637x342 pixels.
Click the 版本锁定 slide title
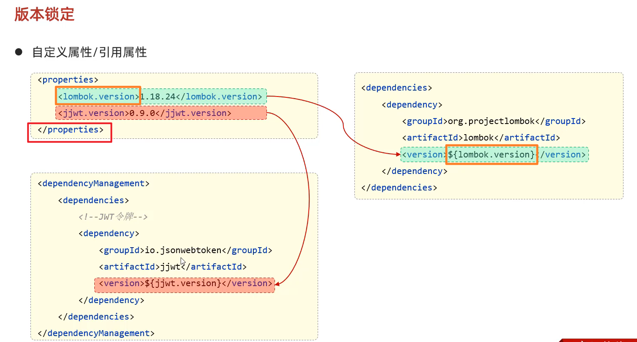point(44,14)
